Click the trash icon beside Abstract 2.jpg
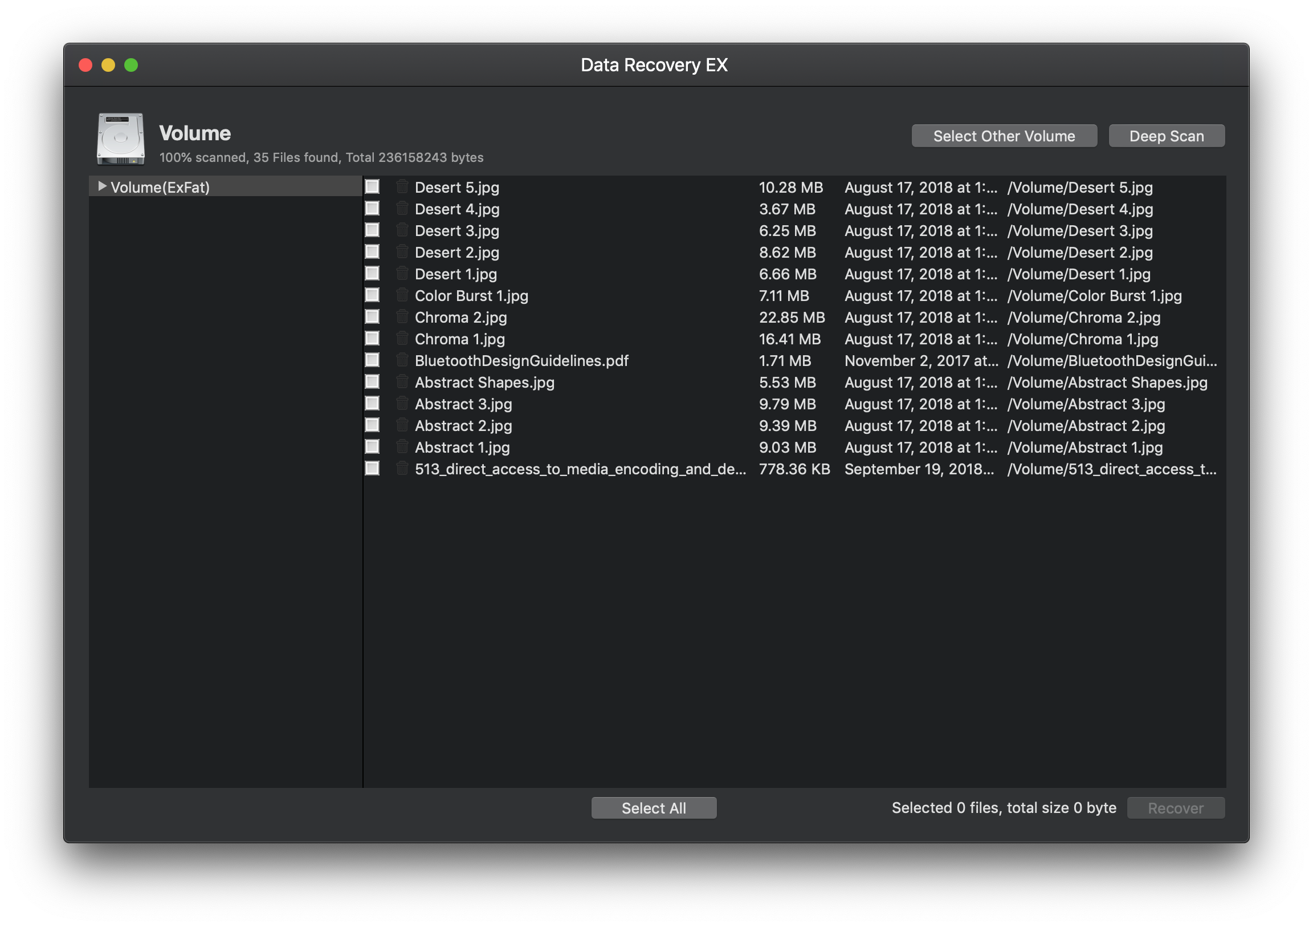 [x=402, y=426]
